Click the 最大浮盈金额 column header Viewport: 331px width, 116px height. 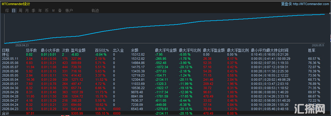pyautogui.click(x=214, y=51)
